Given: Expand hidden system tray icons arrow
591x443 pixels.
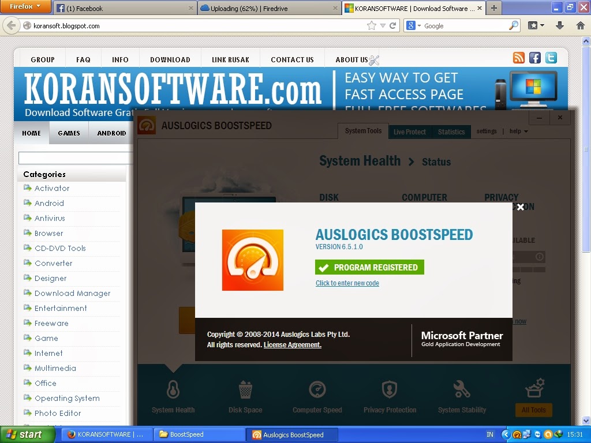Looking at the screenshot, I should coord(506,434).
